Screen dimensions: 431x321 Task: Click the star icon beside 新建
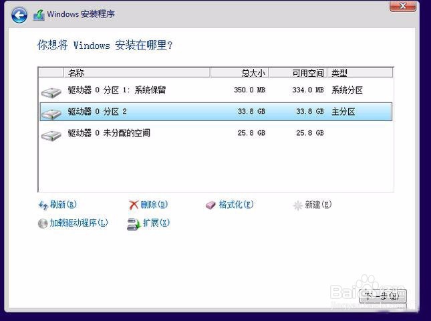click(297, 205)
